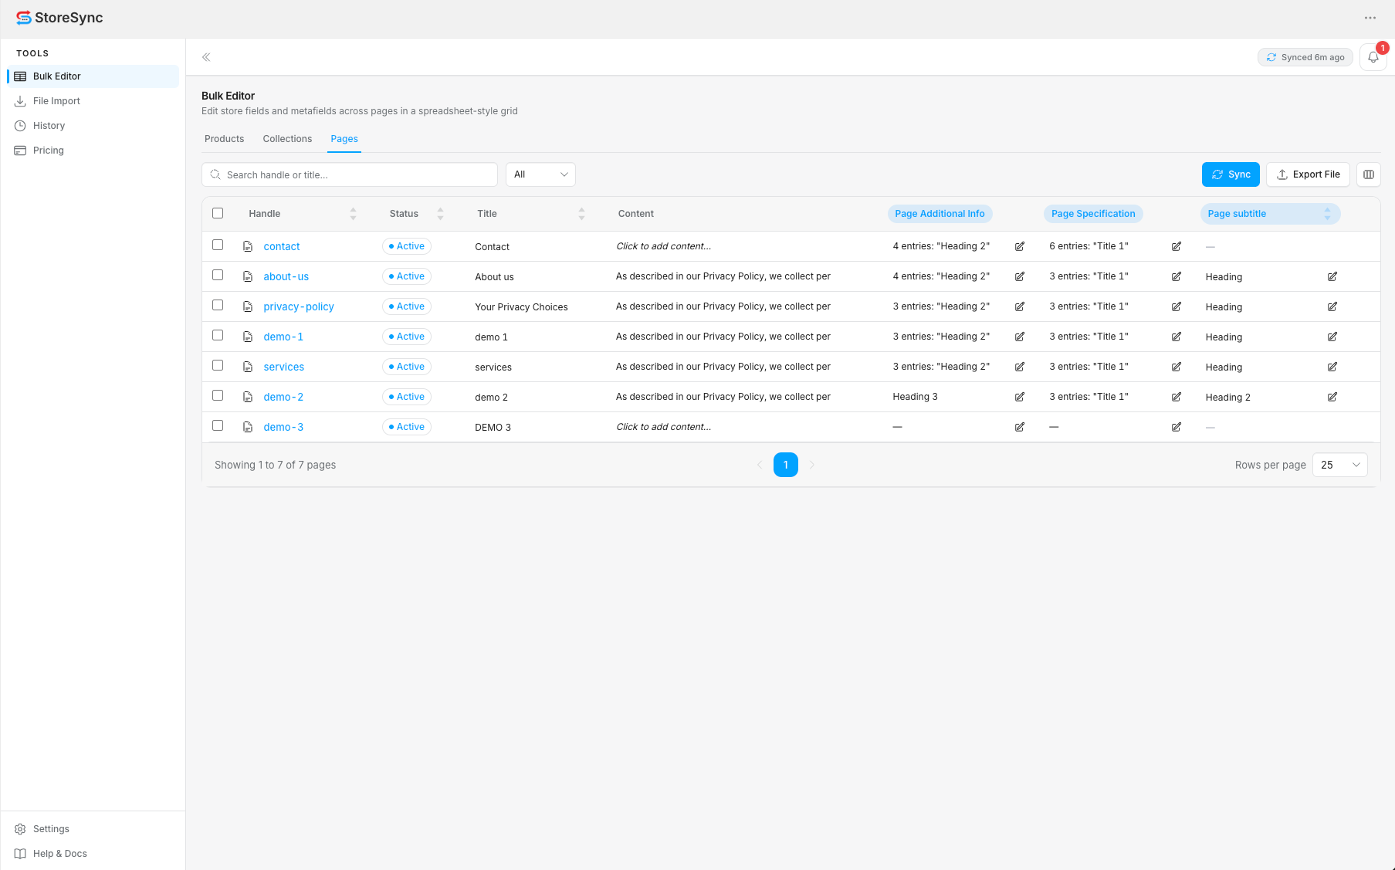This screenshot has height=870, width=1395.
Task: Edit Page Additional Info for privacy-policy row
Action: [x=1020, y=306]
